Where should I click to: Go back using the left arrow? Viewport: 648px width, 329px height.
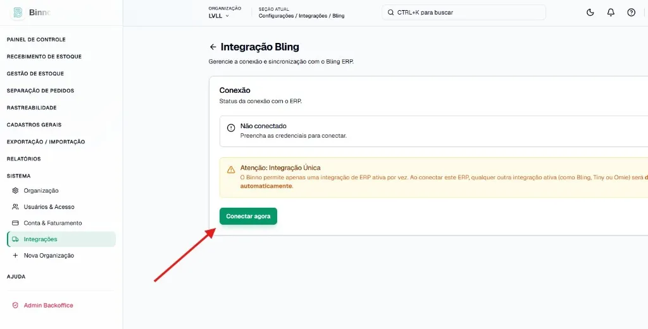213,47
